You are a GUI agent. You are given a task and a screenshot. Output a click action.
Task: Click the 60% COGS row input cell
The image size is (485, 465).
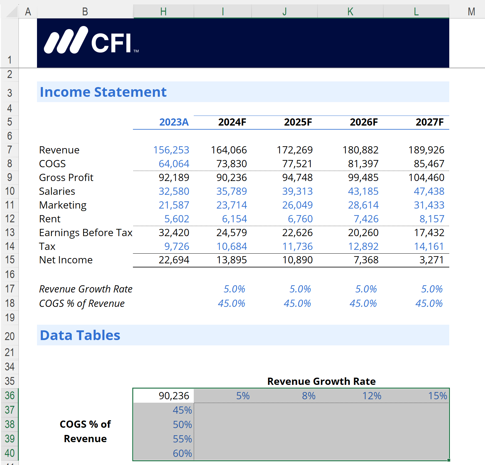pos(182,453)
